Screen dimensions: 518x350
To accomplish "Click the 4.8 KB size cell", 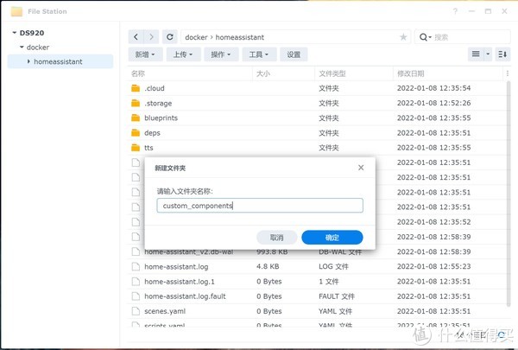I will click(x=268, y=267).
